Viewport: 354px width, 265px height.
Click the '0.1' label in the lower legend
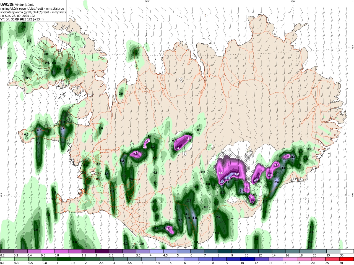click(2, 263)
